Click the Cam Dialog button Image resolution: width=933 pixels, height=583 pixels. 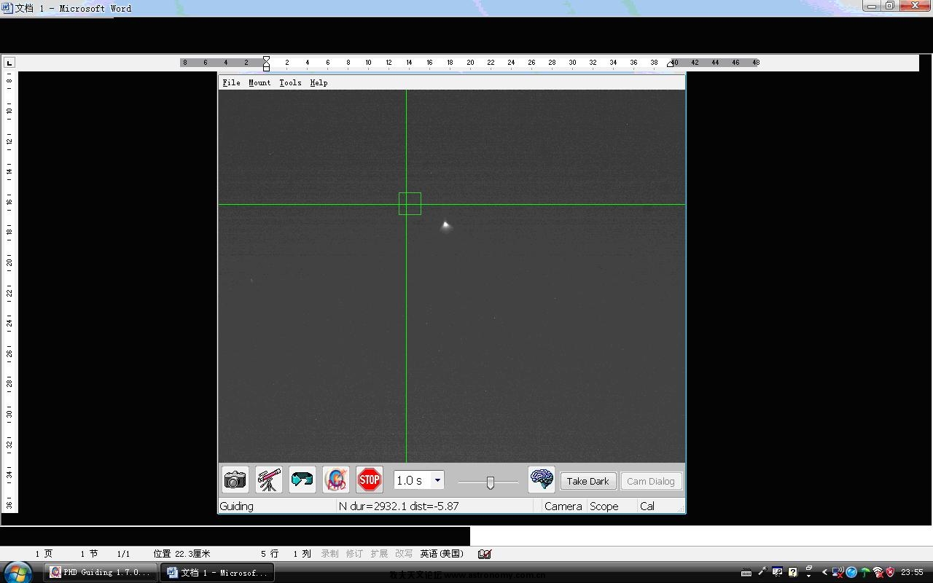pos(651,481)
